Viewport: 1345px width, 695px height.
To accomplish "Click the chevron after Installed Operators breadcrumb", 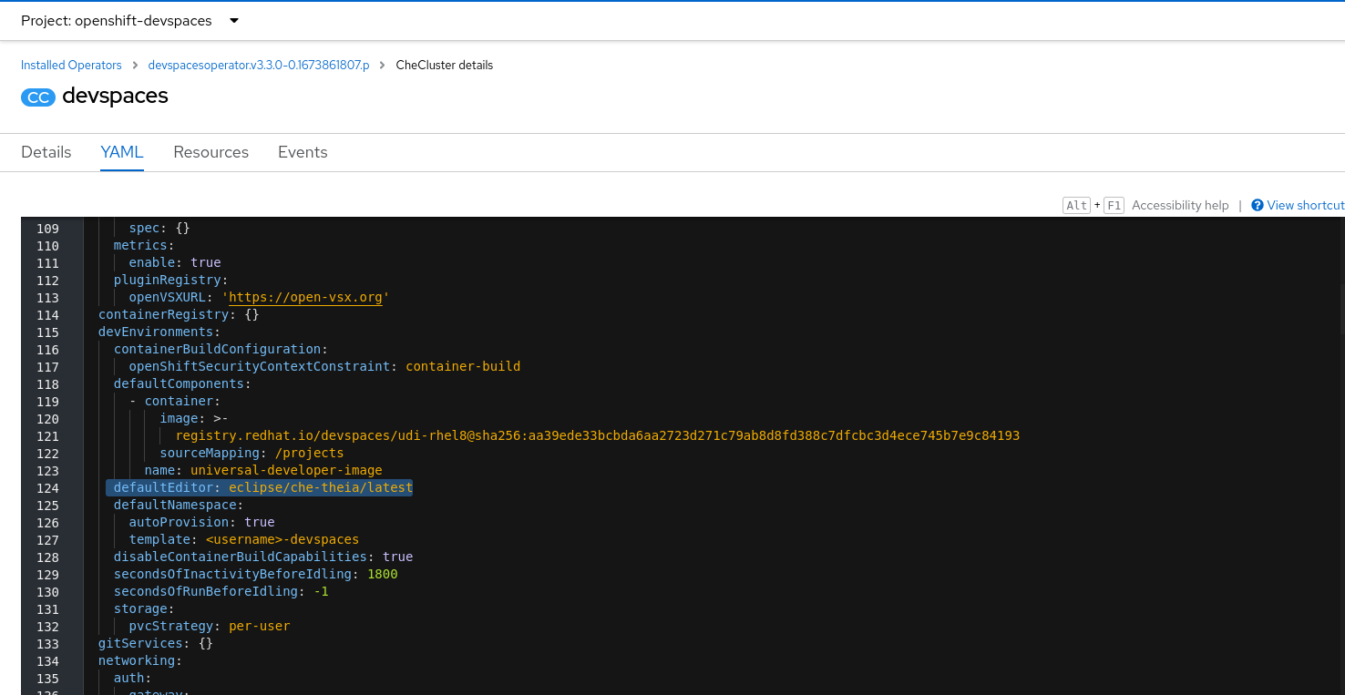I will click(135, 66).
